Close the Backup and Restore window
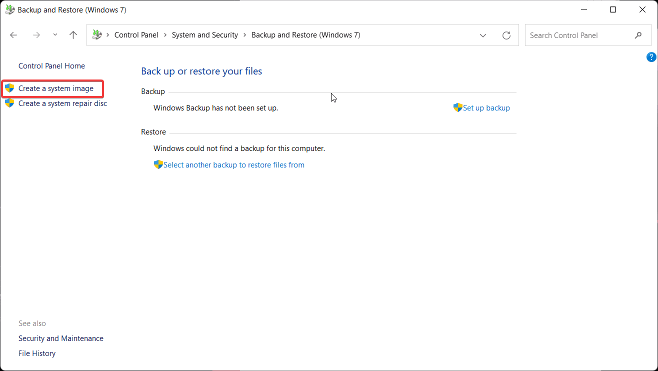The image size is (658, 371). pyautogui.click(x=642, y=9)
